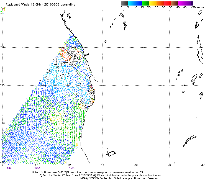The height and width of the screenshot is (180, 205).
Task: Click the '1:53' purple time stamp
Action: pos(37,168)
